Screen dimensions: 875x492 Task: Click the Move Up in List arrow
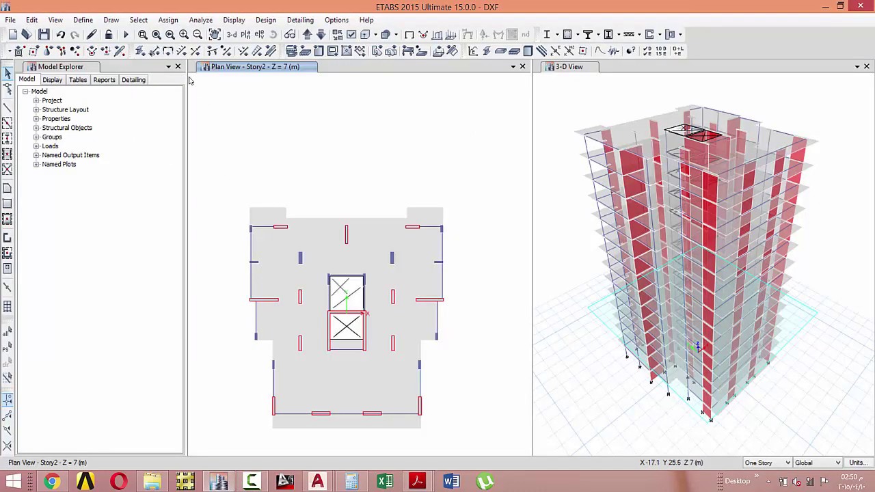[x=307, y=34]
